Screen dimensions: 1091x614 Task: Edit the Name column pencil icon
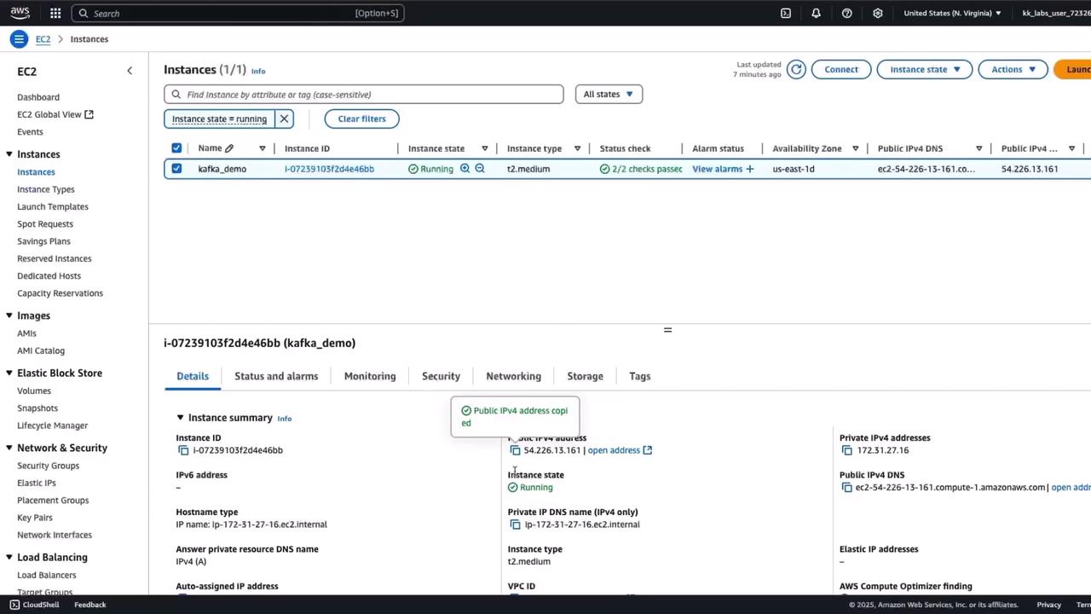tap(229, 148)
